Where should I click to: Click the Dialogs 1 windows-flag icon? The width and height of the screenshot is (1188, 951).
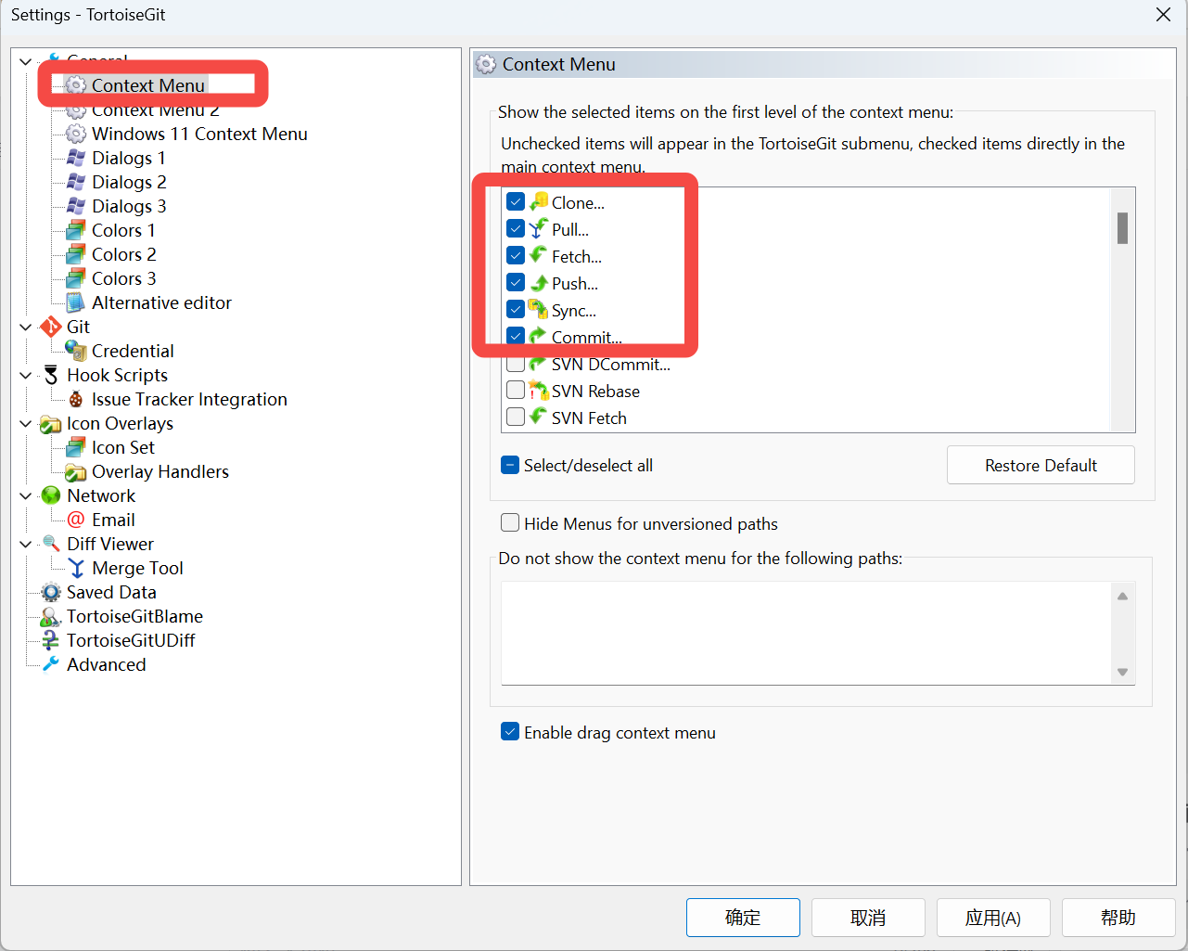click(76, 159)
